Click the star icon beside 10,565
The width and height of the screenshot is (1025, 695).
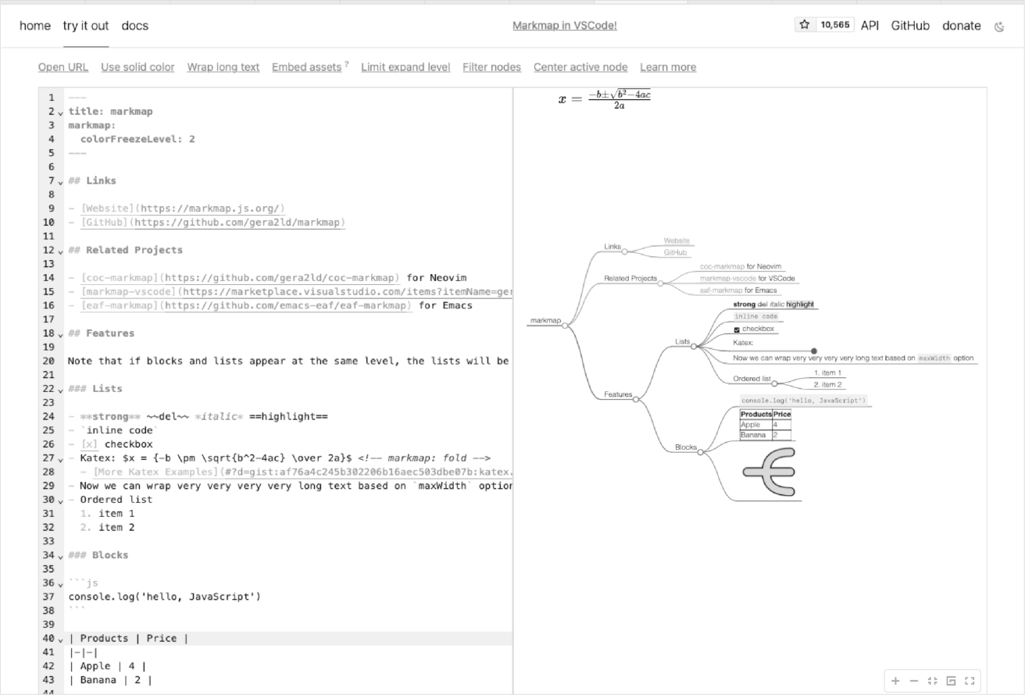click(805, 25)
